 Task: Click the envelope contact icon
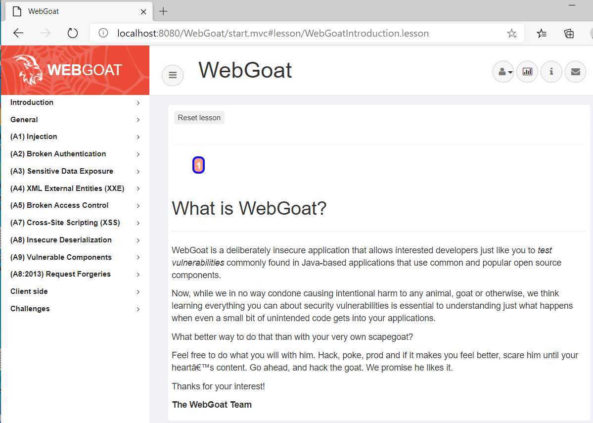point(575,72)
